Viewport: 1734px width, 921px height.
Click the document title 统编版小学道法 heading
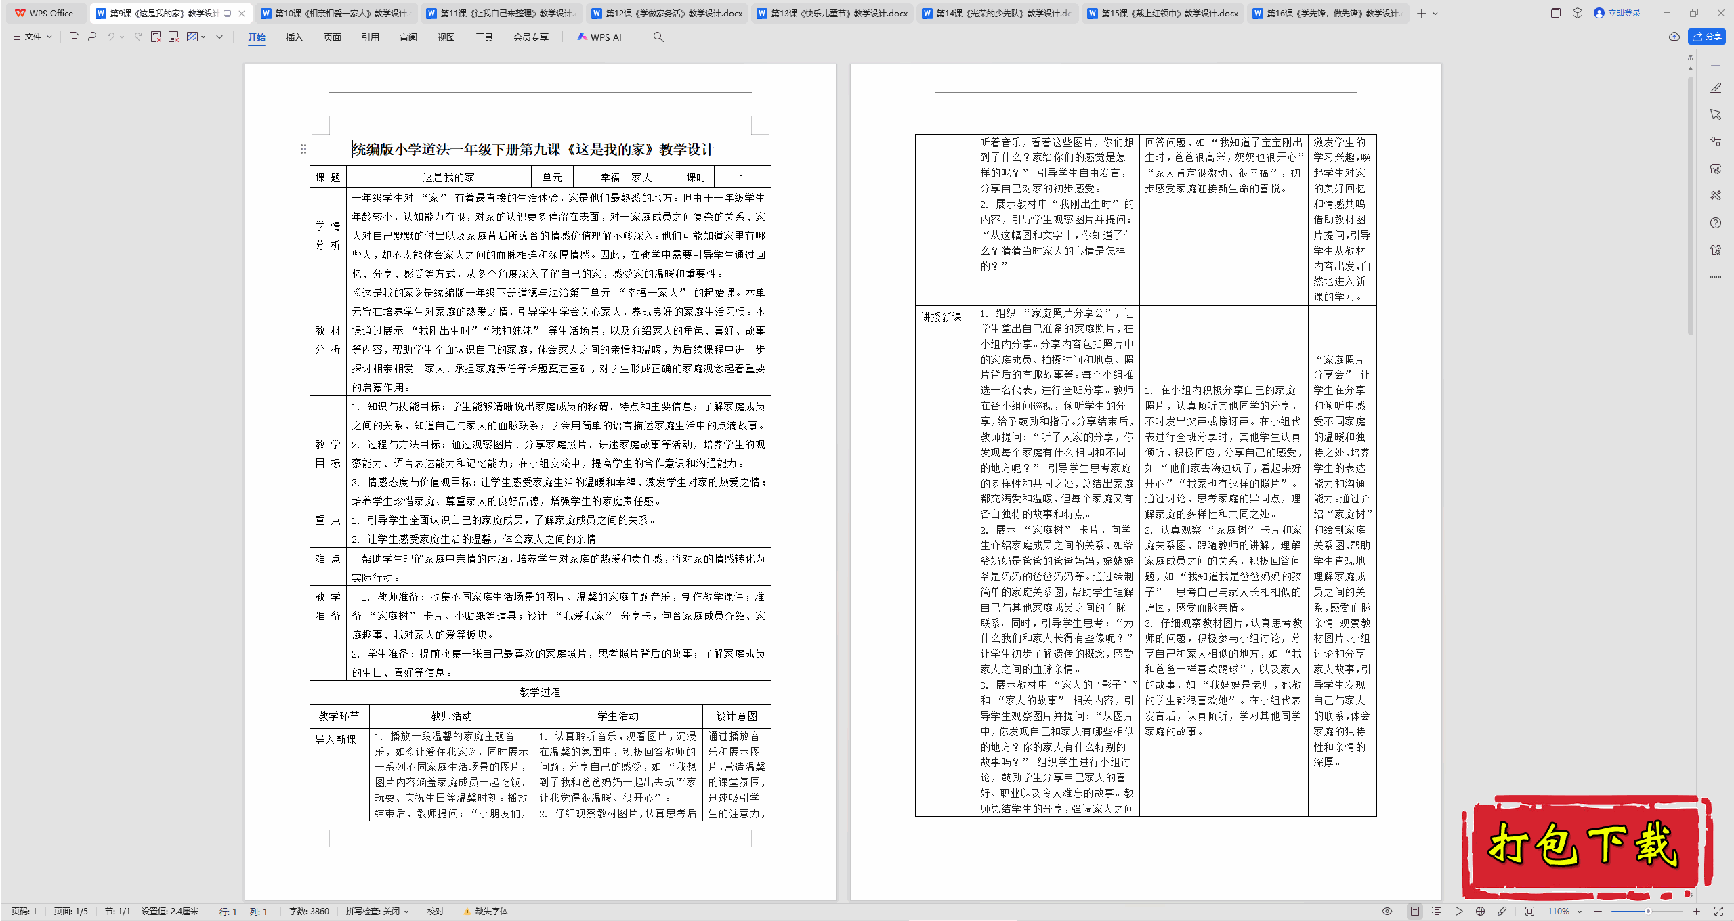tap(532, 150)
